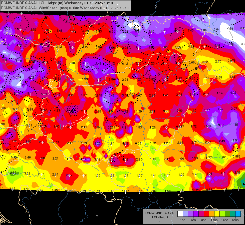Click the grid point value 0.945
The image size is (245, 225).
(x=98, y=95)
